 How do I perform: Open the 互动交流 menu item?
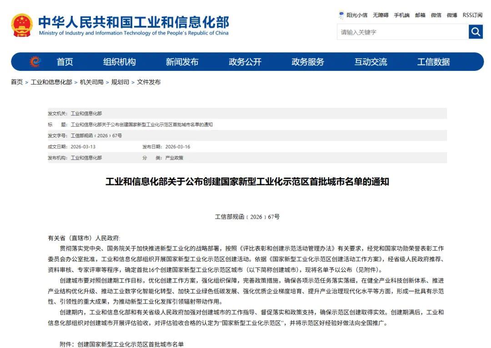[371, 62]
